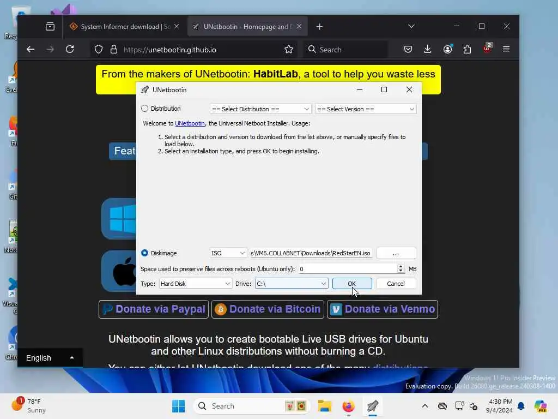558x419 pixels.
Task: Open the notifications bell icon
Action: point(521,406)
